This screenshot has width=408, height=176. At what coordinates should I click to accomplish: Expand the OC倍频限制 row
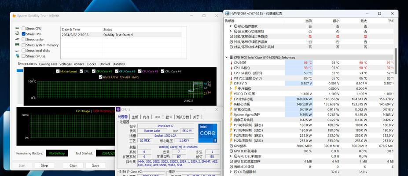click(231, 172)
